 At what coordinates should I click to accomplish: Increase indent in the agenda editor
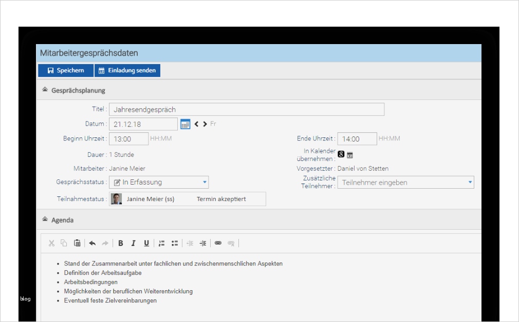[203, 244]
